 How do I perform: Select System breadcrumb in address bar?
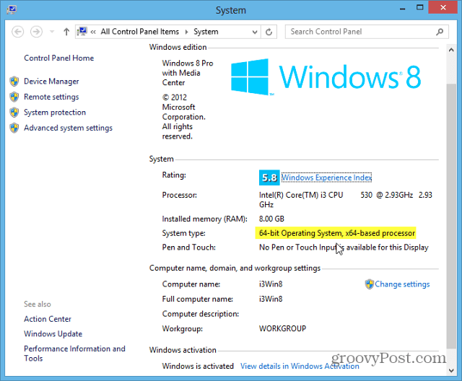coord(206,32)
